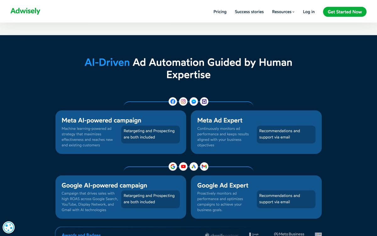Click Retargeting and Prospecting box in Meta card
377x236 pixels.
click(x=150, y=134)
